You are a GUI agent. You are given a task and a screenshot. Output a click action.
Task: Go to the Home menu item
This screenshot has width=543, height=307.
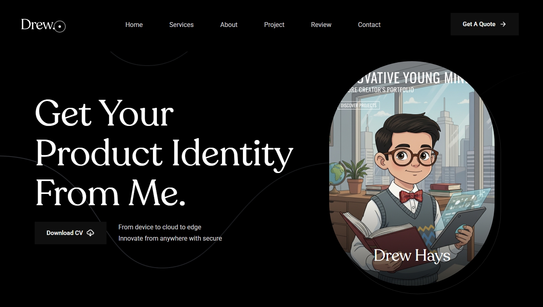(134, 25)
